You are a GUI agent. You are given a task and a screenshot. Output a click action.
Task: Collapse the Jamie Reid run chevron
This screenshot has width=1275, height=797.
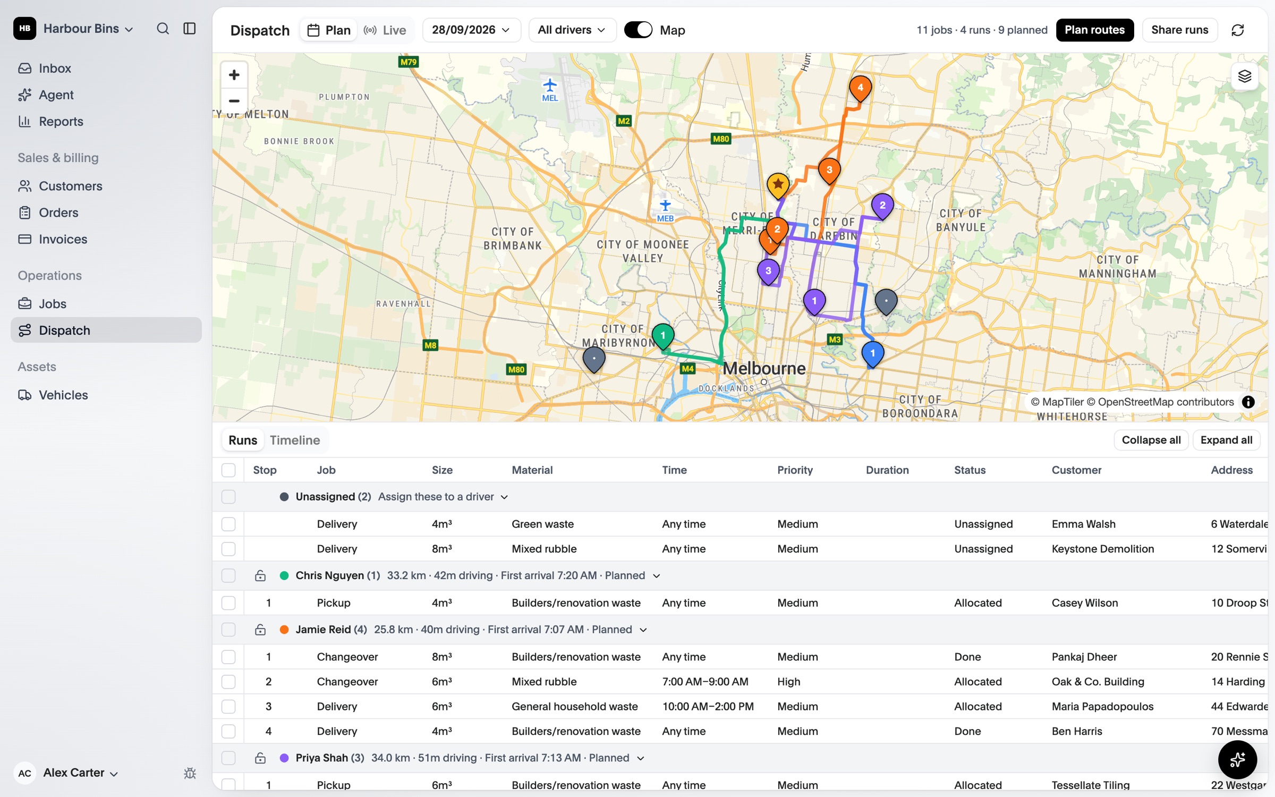click(643, 630)
